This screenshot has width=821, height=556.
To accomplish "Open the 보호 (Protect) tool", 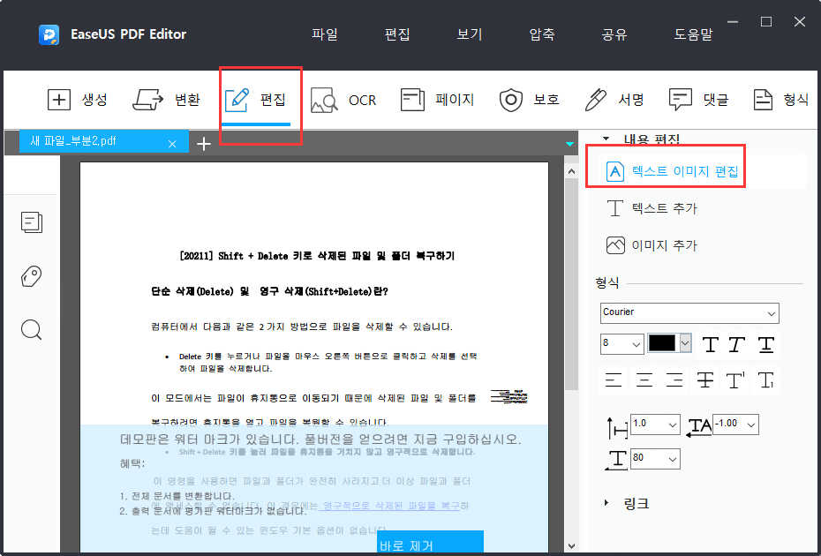I will click(530, 100).
